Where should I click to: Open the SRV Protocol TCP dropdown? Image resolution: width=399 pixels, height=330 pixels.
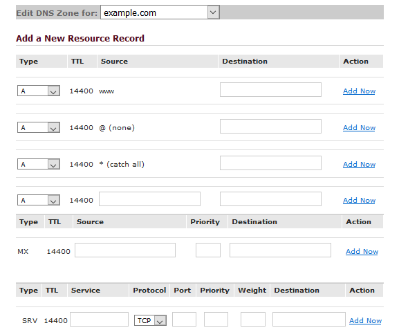150,320
